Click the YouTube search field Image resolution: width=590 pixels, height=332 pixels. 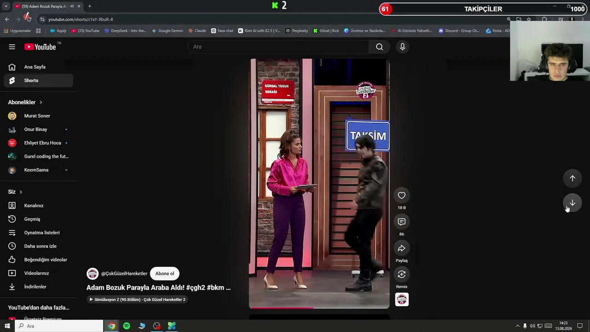(x=278, y=47)
